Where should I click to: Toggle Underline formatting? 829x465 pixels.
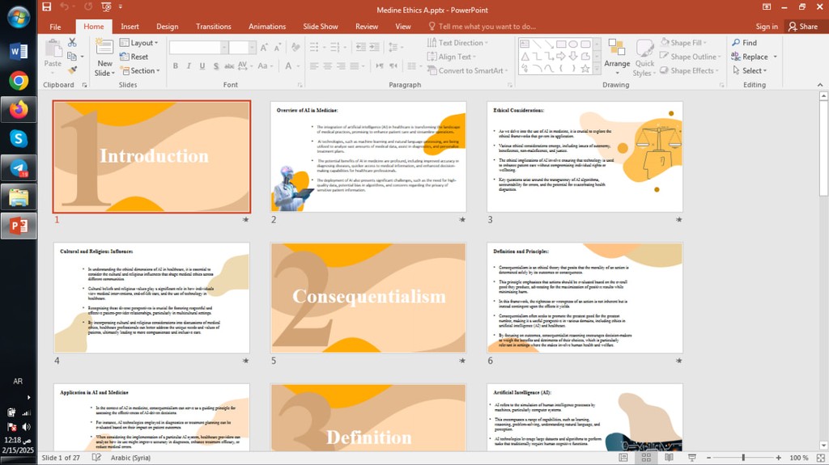pyautogui.click(x=202, y=66)
